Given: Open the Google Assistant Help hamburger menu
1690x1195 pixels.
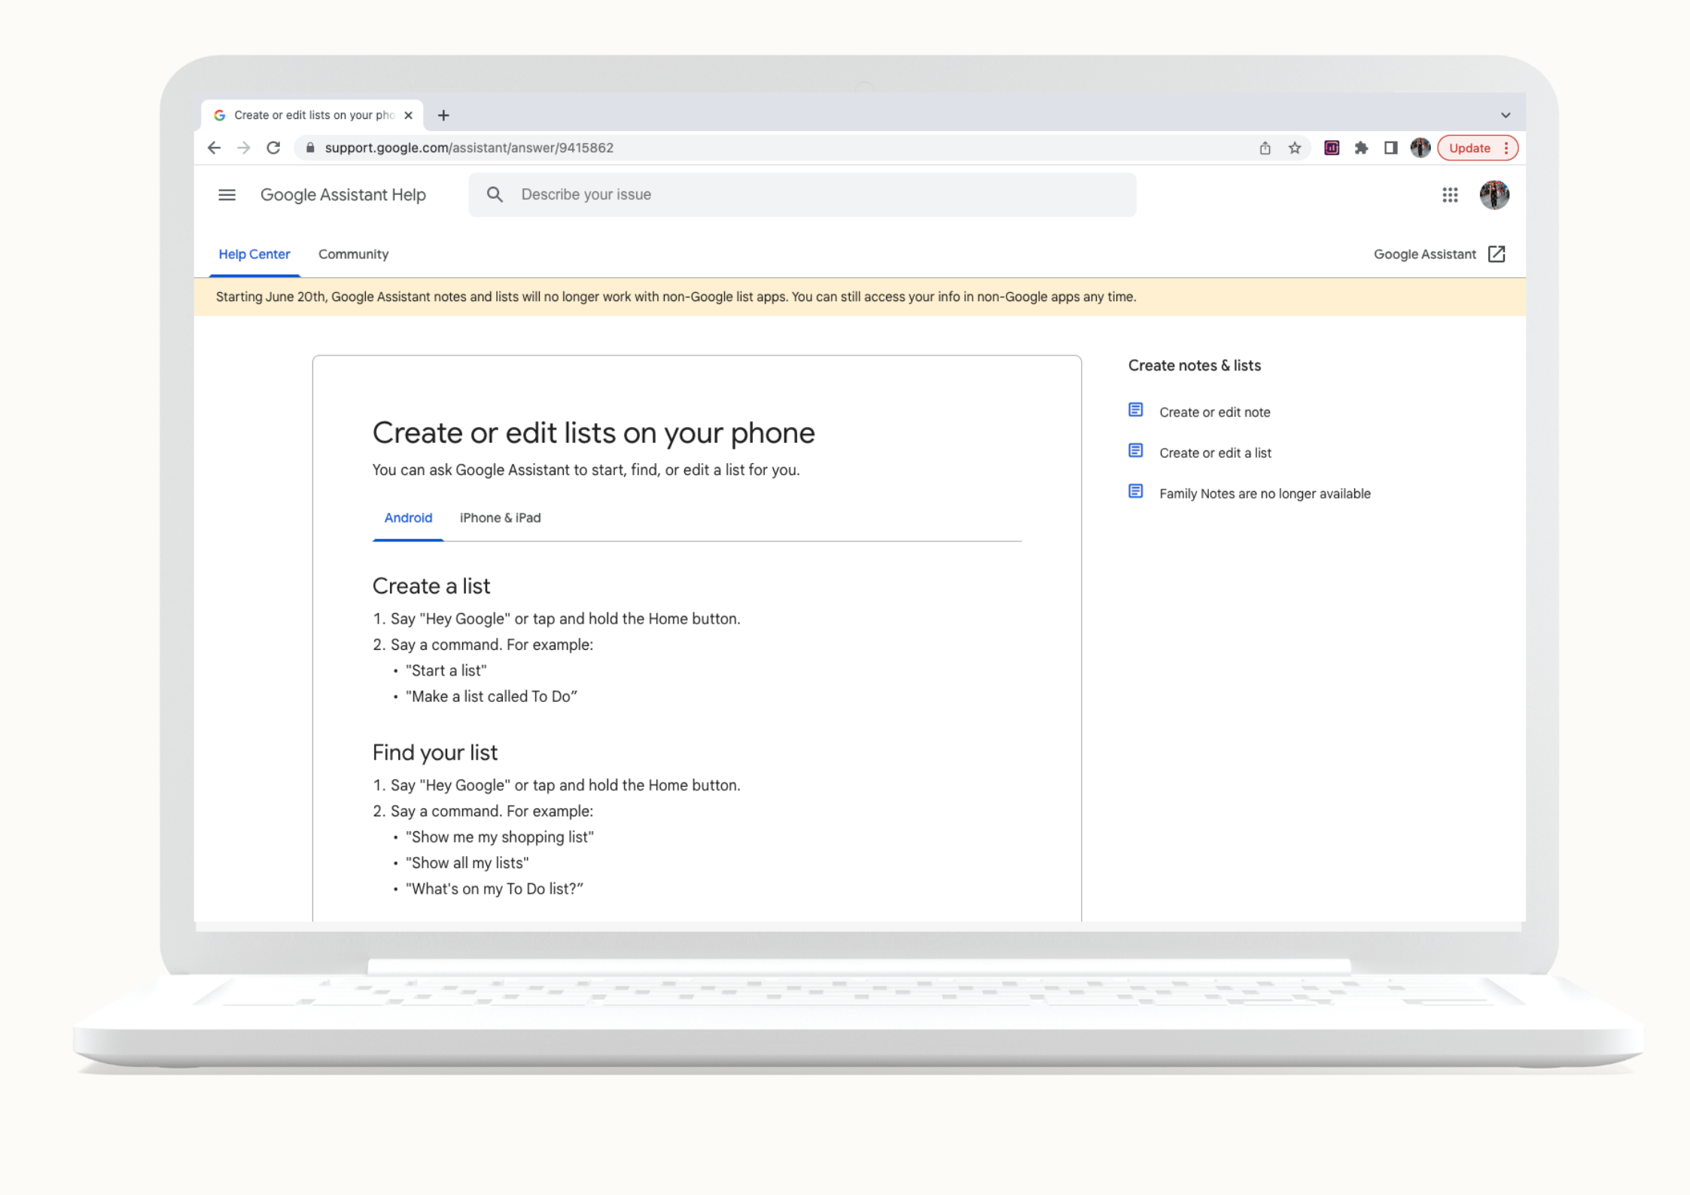Looking at the screenshot, I should click(x=226, y=195).
